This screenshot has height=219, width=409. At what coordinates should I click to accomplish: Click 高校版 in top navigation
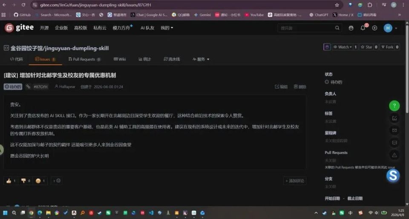pos(81,28)
